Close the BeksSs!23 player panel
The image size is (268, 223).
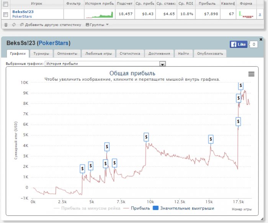tap(261, 39)
